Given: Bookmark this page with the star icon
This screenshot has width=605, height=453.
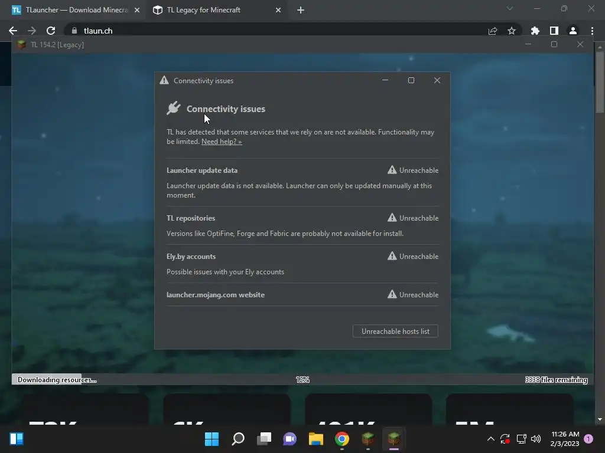Looking at the screenshot, I should pos(512,31).
